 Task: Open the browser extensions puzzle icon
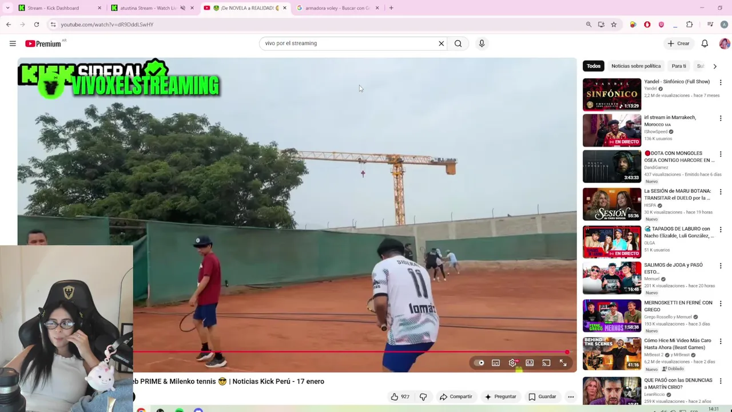pos(690,25)
